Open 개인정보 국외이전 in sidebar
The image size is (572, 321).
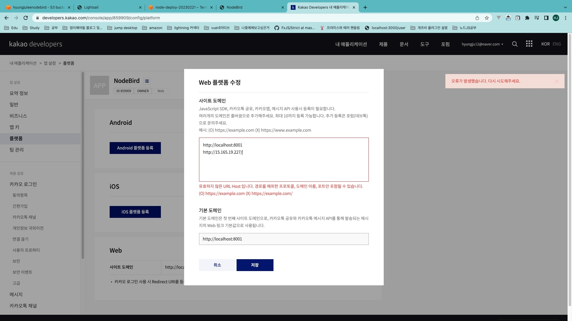tap(28, 228)
